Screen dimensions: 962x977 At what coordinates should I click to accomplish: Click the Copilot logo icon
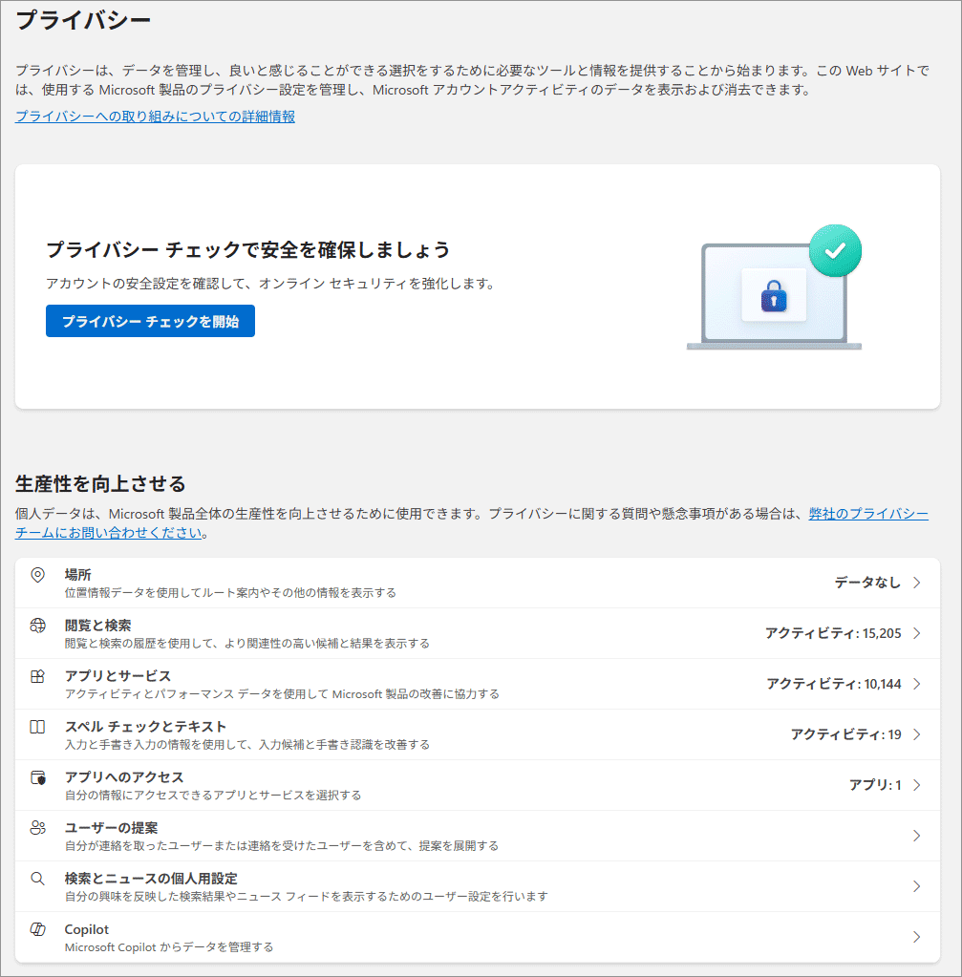click(38, 929)
